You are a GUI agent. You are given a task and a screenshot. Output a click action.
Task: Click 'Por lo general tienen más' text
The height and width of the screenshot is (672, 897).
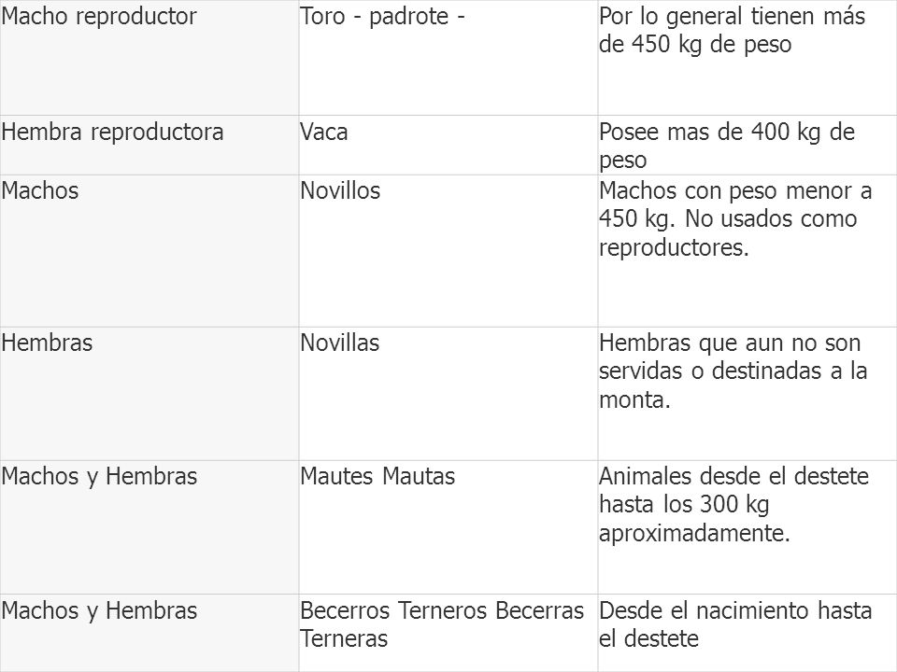tap(732, 16)
